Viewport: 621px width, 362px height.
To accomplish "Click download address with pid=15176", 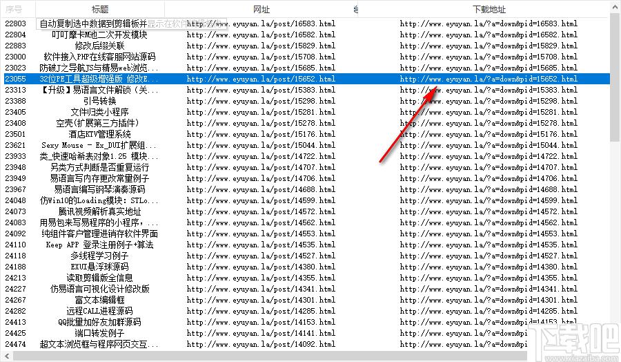I will click(x=489, y=135).
